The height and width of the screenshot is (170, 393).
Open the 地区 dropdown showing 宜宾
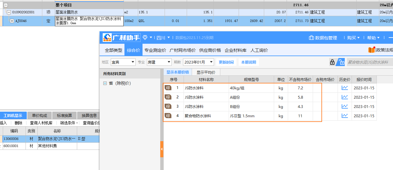coord(123,62)
